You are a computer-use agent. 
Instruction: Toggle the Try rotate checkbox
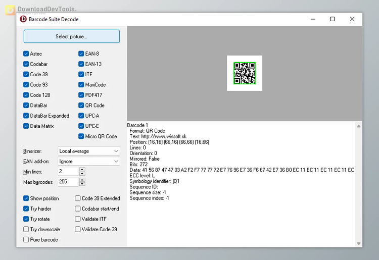[26, 219]
